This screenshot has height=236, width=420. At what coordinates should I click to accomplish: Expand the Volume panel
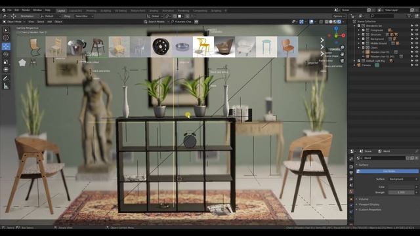(x=364, y=199)
